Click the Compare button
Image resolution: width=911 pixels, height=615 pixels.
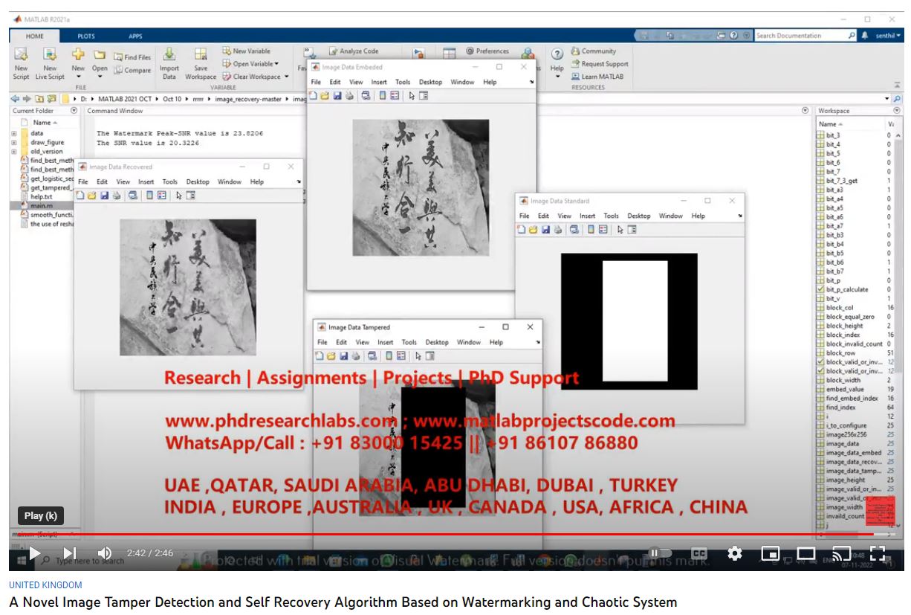[132, 70]
